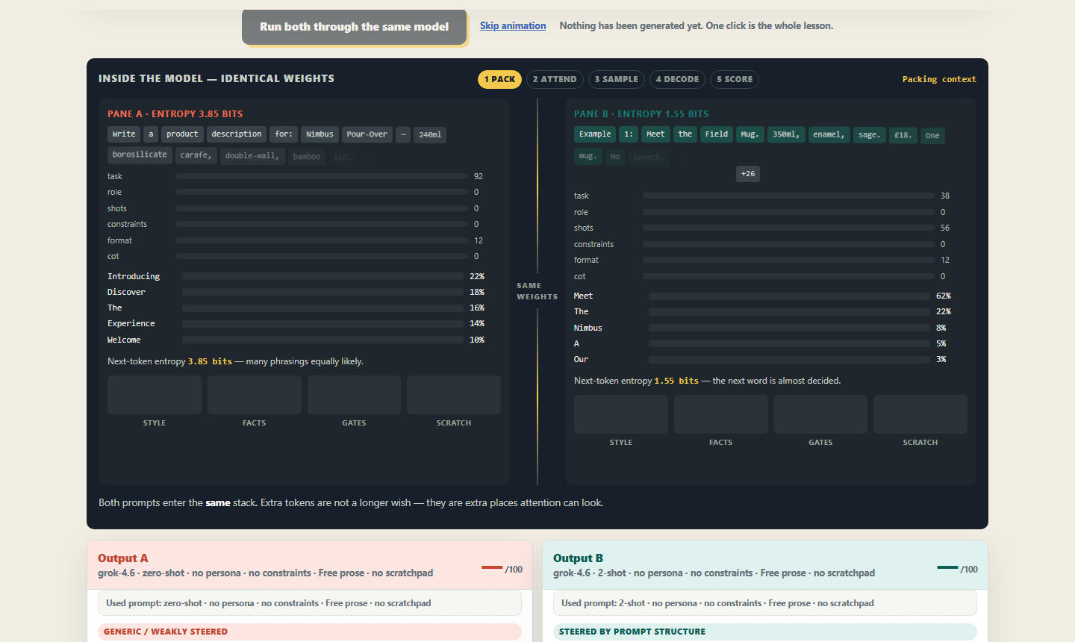Click the GATES box in Pane B
1075x642 pixels.
820,414
